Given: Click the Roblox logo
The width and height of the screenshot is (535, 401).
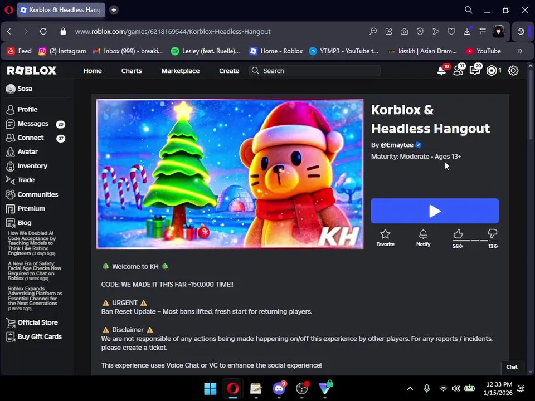Looking at the screenshot, I should coord(32,71).
